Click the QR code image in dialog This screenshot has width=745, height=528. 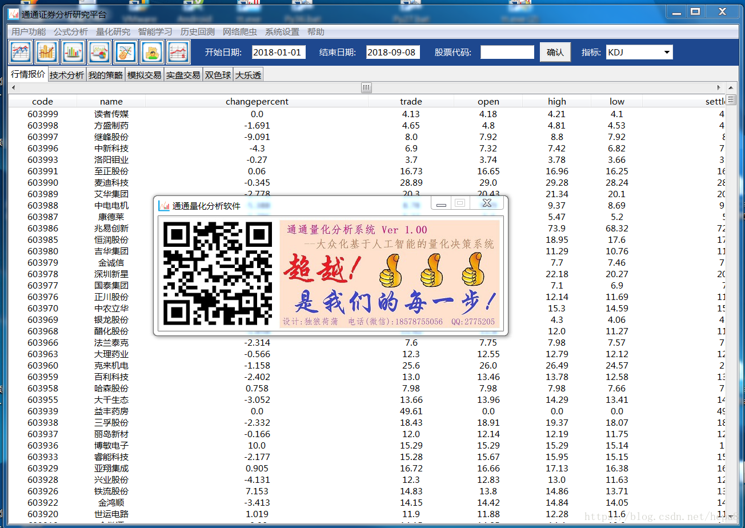(x=218, y=274)
